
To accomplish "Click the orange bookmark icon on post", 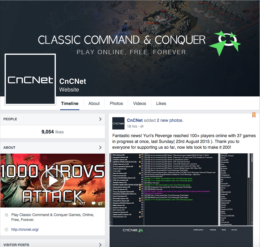I will (254, 115).
